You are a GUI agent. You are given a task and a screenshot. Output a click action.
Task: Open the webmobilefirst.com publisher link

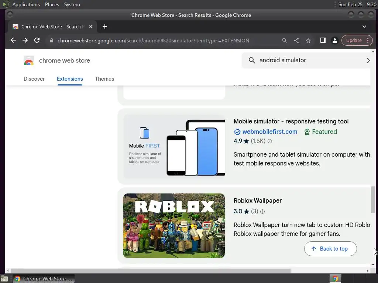click(x=270, y=132)
